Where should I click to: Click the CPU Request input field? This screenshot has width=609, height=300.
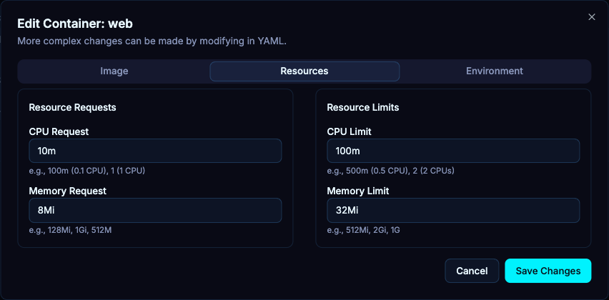[x=155, y=151]
